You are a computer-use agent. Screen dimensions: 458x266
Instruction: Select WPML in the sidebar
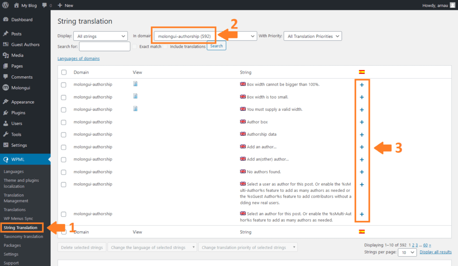click(25, 159)
